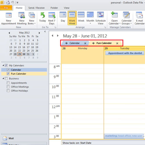Select Office Holidays calendar label
This screenshot has height=145, width=145.
(x=19, y=91)
